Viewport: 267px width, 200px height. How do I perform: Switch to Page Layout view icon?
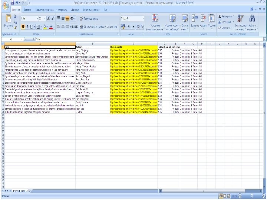[x=225, y=196]
